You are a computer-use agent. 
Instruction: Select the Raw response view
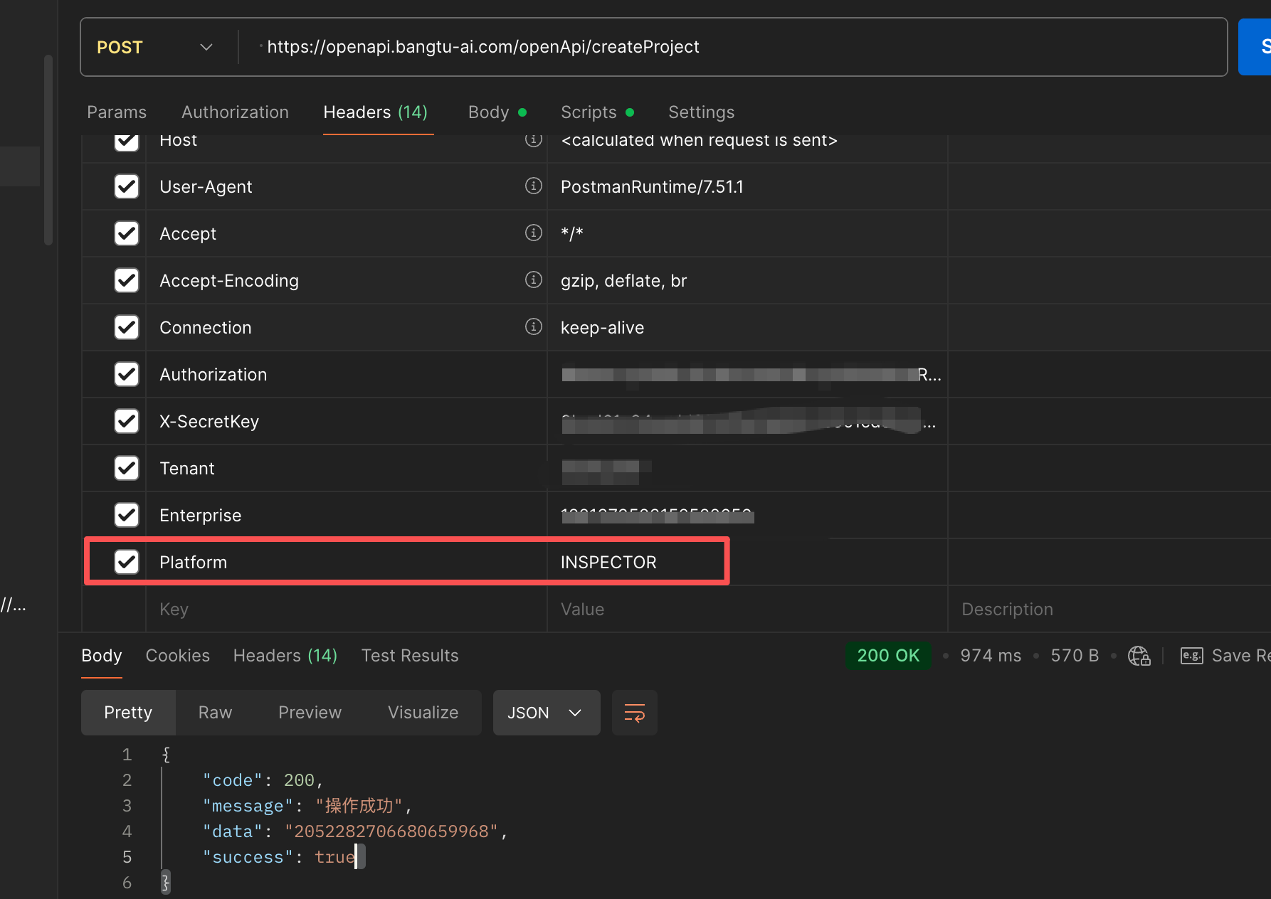click(215, 713)
